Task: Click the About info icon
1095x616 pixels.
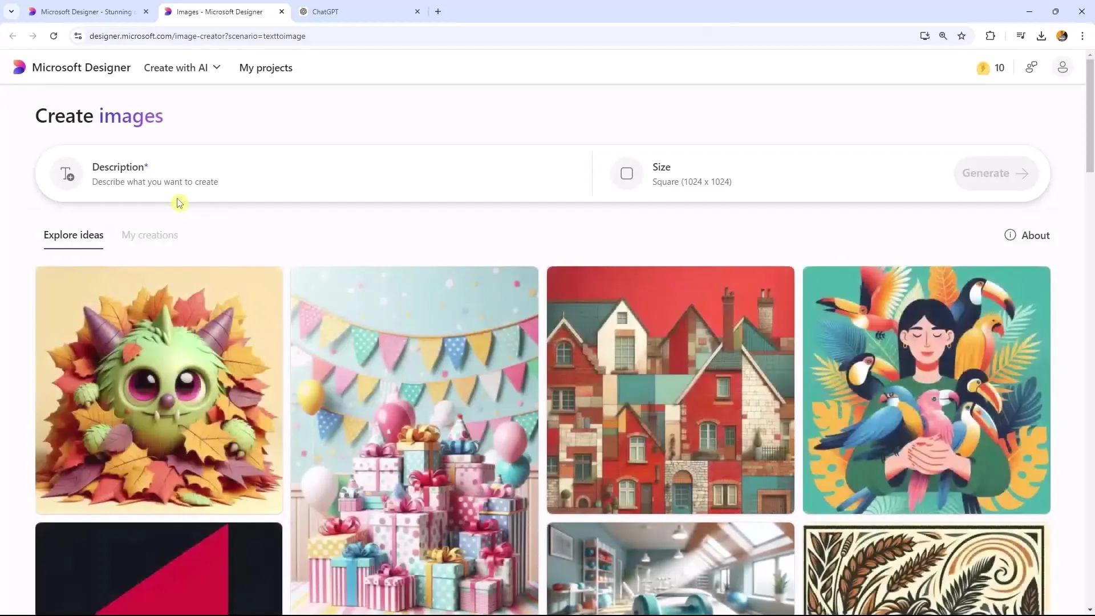Action: tap(1010, 234)
